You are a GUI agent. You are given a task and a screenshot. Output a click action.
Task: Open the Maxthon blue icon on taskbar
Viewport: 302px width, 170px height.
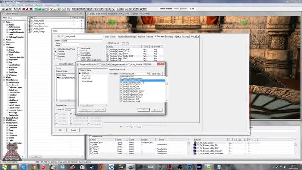tap(24, 167)
